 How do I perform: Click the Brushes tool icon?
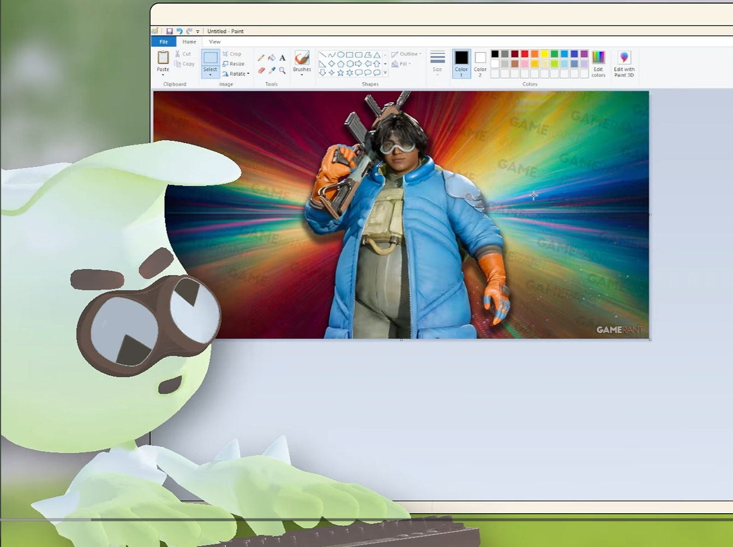(302, 58)
